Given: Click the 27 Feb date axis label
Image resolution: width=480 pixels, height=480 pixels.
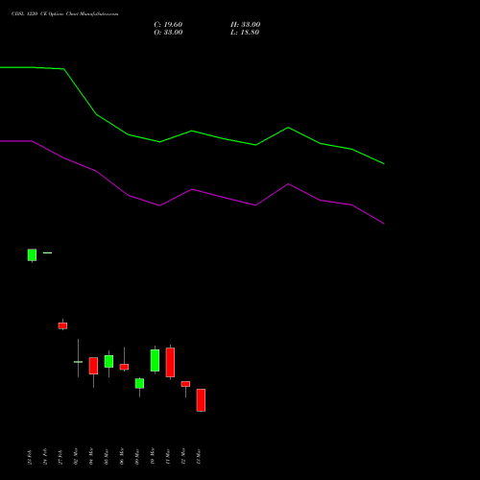Looking at the screenshot, I should click(60, 457).
